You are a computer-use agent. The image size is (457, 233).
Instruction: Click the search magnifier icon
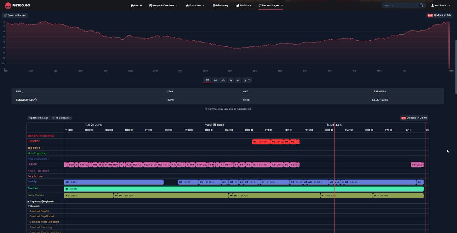(422, 5)
